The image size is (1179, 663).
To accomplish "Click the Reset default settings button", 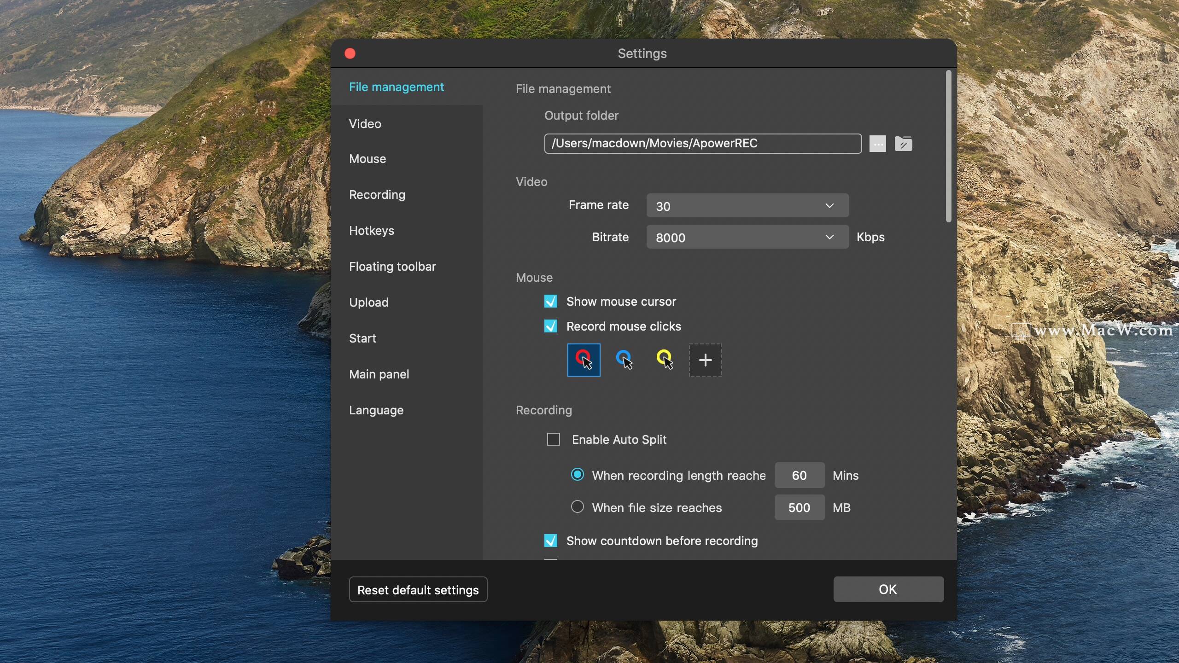I will pyautogui.click(x=418, y=589).
